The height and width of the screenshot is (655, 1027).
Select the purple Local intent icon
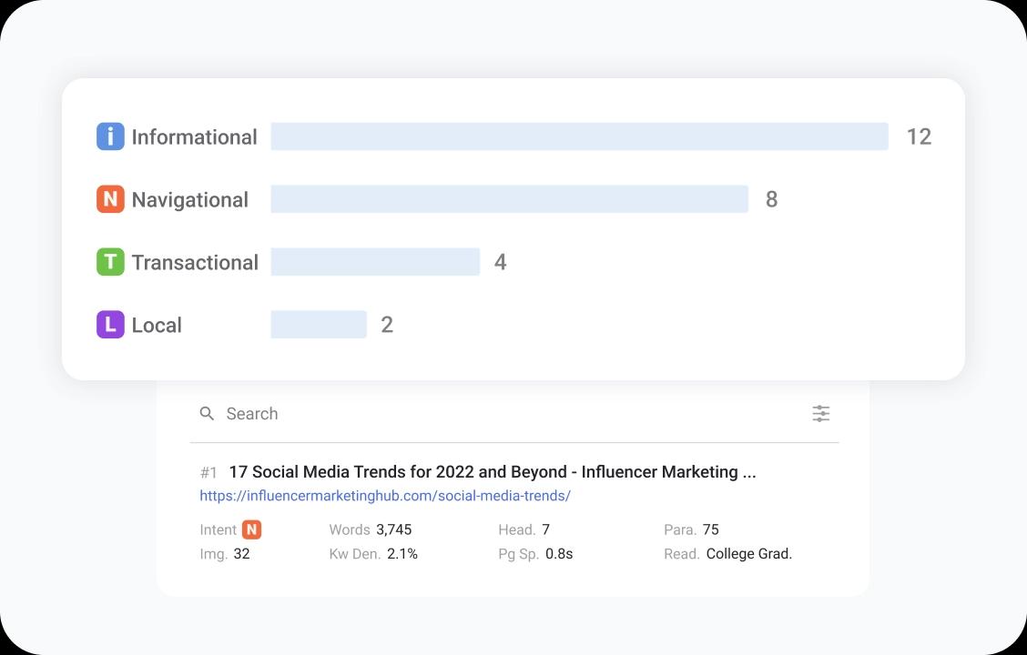click(x=110, y=325)
